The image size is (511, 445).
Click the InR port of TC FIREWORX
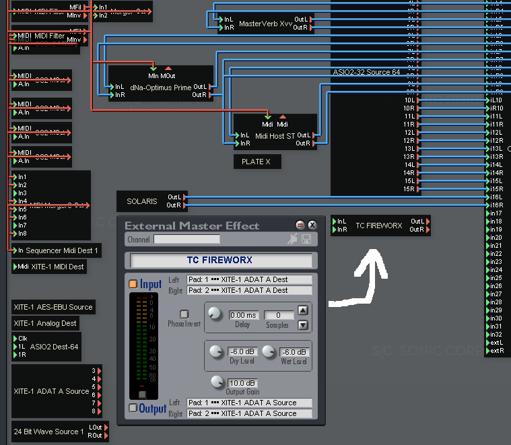point(335,230)
